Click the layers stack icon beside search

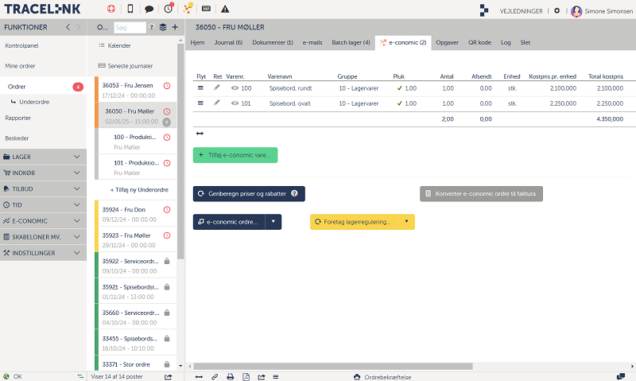162,27
